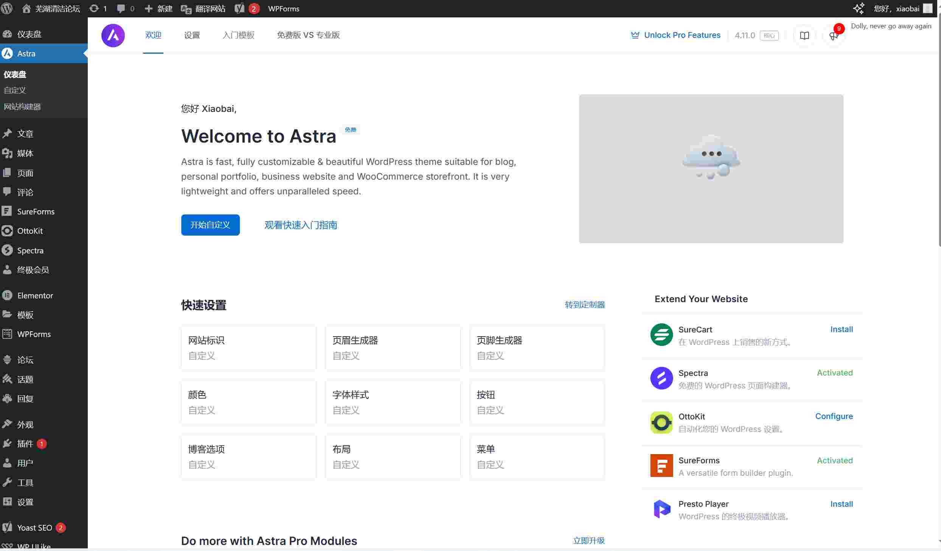941x551 pixels.
Task: Open the OttoKit sidebar menu
Action: click(x=30, y=231)
